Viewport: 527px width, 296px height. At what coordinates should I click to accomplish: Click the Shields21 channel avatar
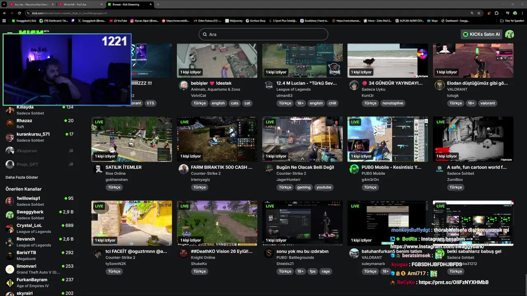point(269,253)
